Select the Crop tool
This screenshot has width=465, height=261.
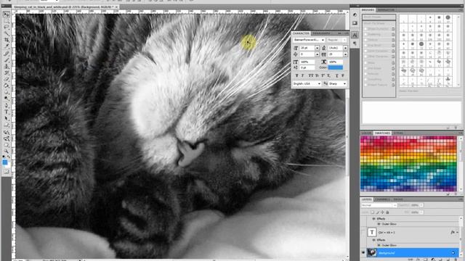click(x=7, y=39)
